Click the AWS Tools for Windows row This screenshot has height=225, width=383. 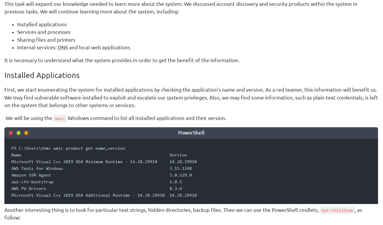pyautogui.click(x=37, y=168)
